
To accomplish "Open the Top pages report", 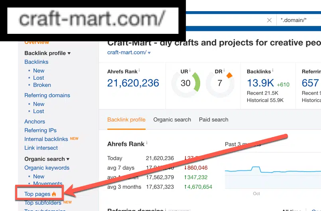I will [x=37, y=194].
